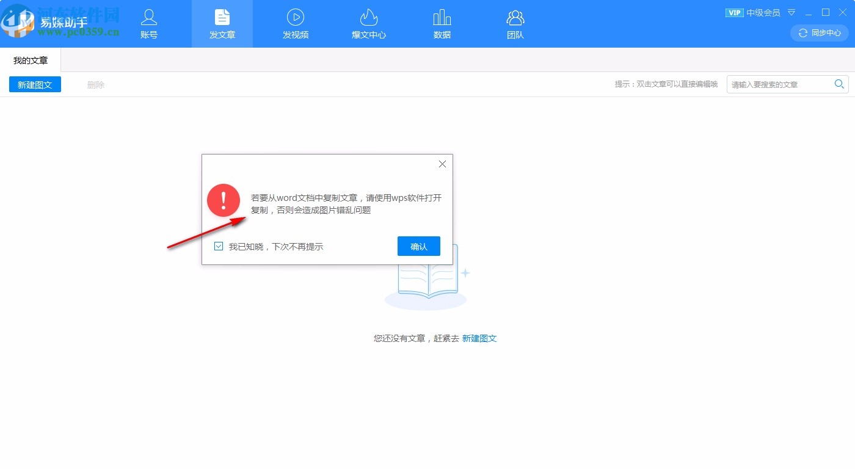Open publish video (发视频) play icon
Image resolution: width=855 pixels, height=469 pixels.
pyautogui.click(x=296, y=16)
